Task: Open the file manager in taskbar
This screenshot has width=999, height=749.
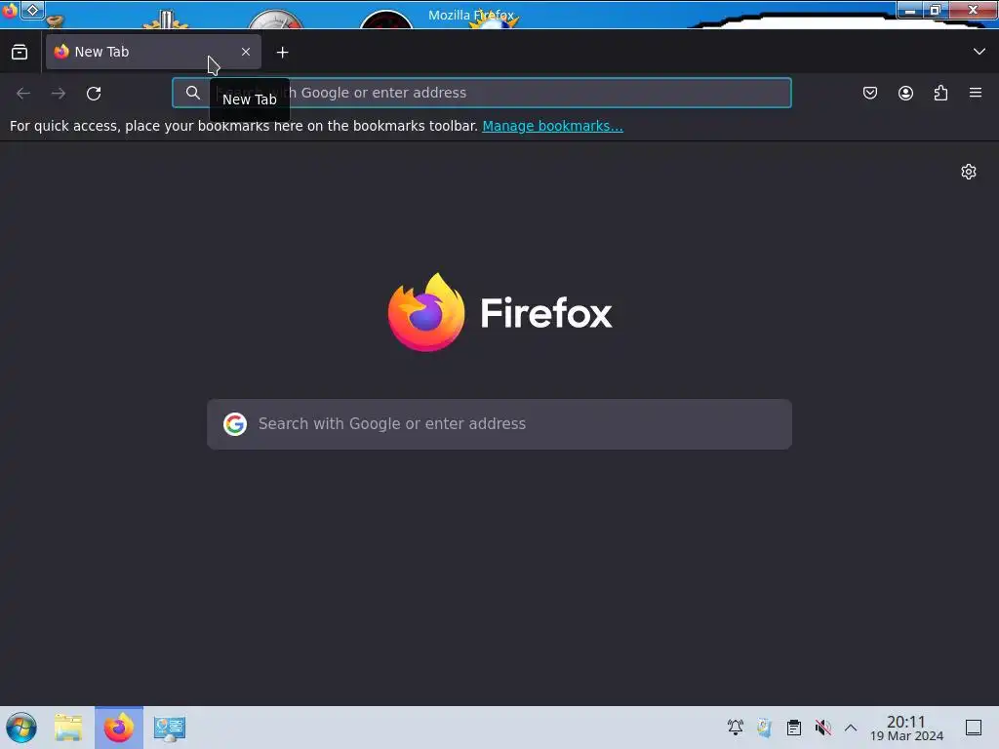Action: [x=69, y=728]
